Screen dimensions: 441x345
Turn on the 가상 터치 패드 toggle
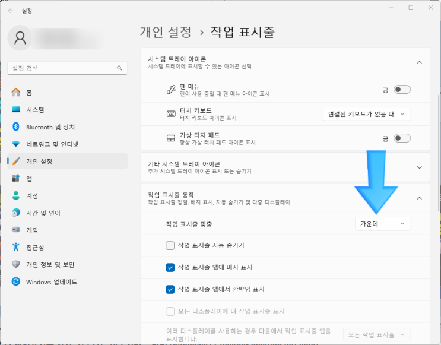point(402,138)
